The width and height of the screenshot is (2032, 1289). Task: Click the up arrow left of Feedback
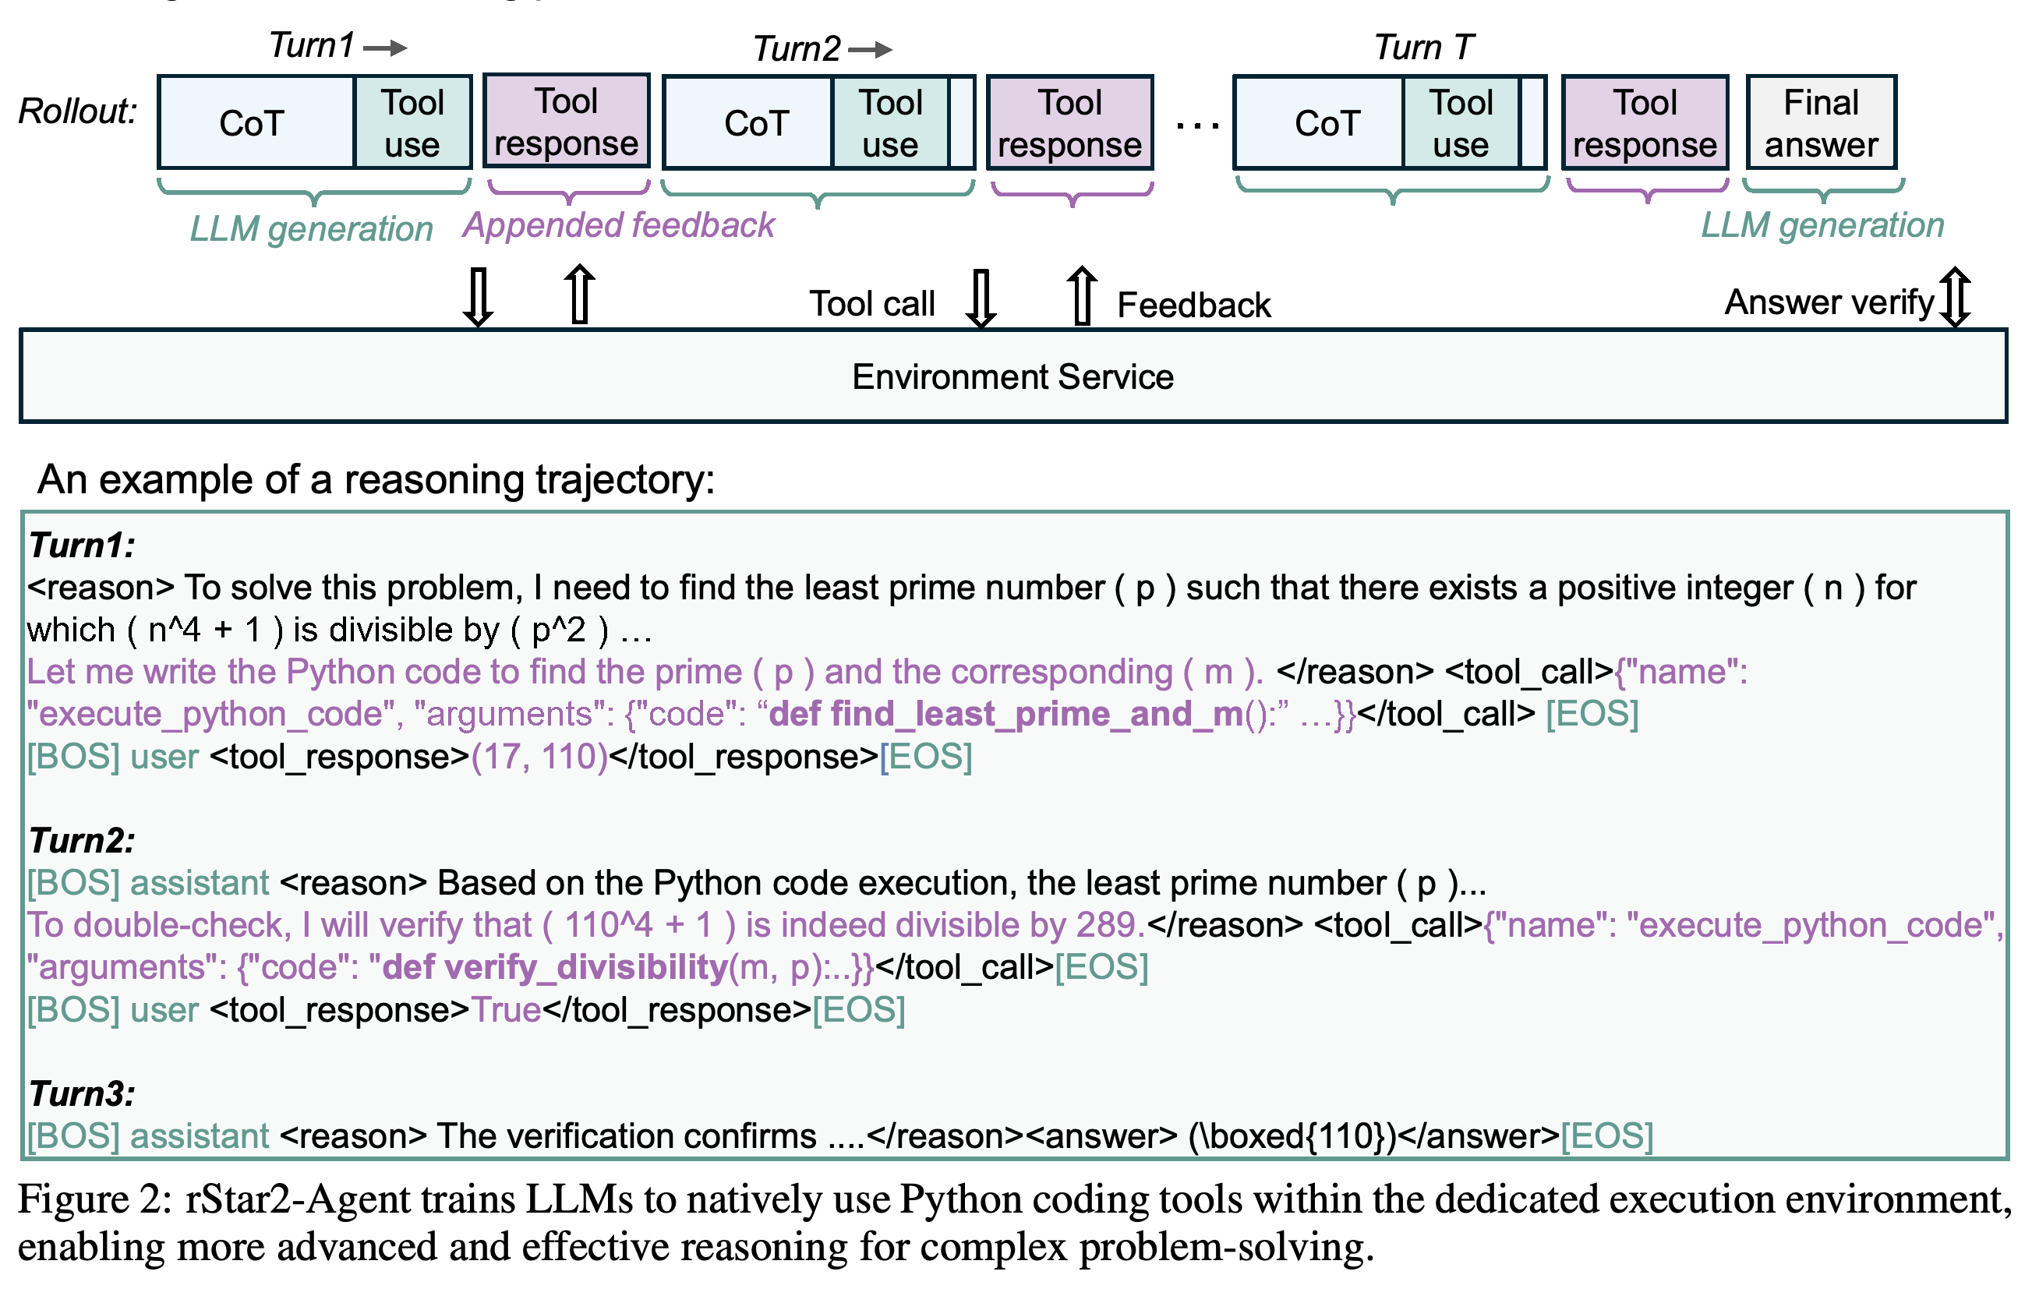(x=1082, y=295)
